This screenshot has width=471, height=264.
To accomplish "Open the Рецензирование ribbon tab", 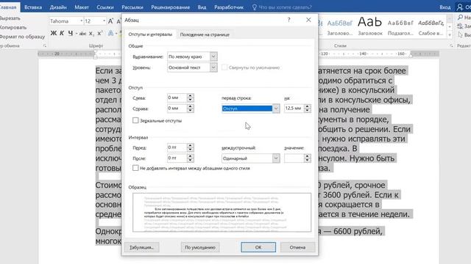I will point(170,7).
